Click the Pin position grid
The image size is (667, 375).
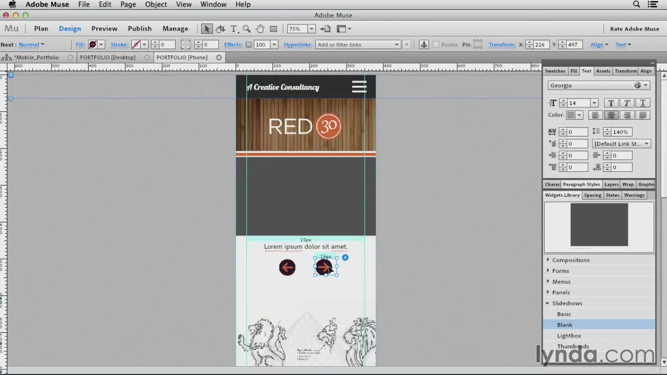(x=478, y=44)
